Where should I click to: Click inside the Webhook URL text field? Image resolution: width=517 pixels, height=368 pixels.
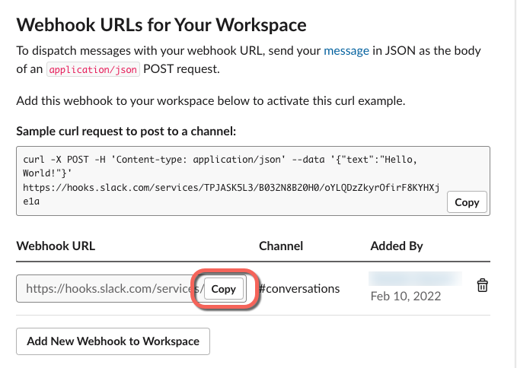(x=107, y=289)
